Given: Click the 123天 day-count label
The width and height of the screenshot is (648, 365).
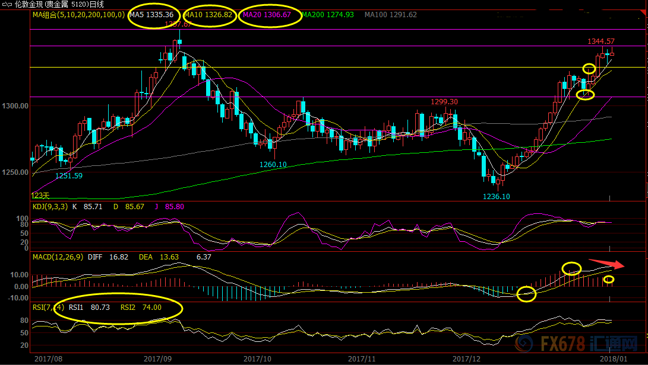Looking at the screenshot, I should point(40,195).
